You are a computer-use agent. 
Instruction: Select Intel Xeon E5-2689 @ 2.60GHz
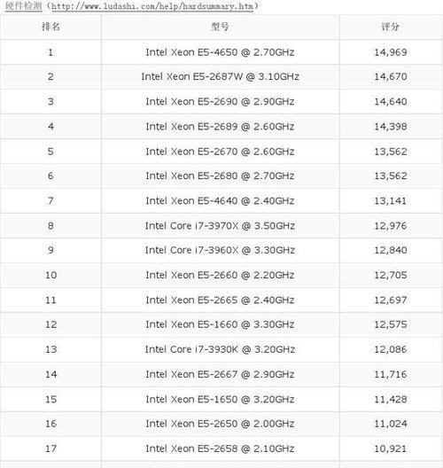(x=220, y=127)
